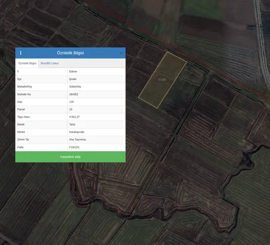Click the parcel number label on map

pyautogui.click(x=162, y=80)
